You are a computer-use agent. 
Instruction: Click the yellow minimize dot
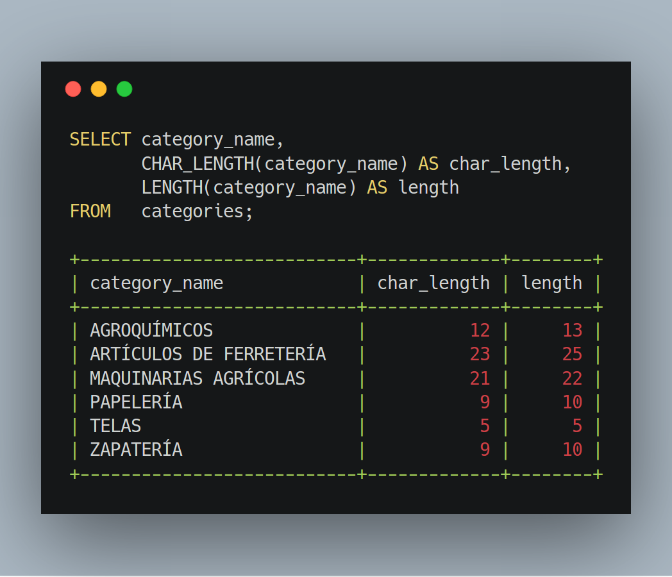click(99, 89)
